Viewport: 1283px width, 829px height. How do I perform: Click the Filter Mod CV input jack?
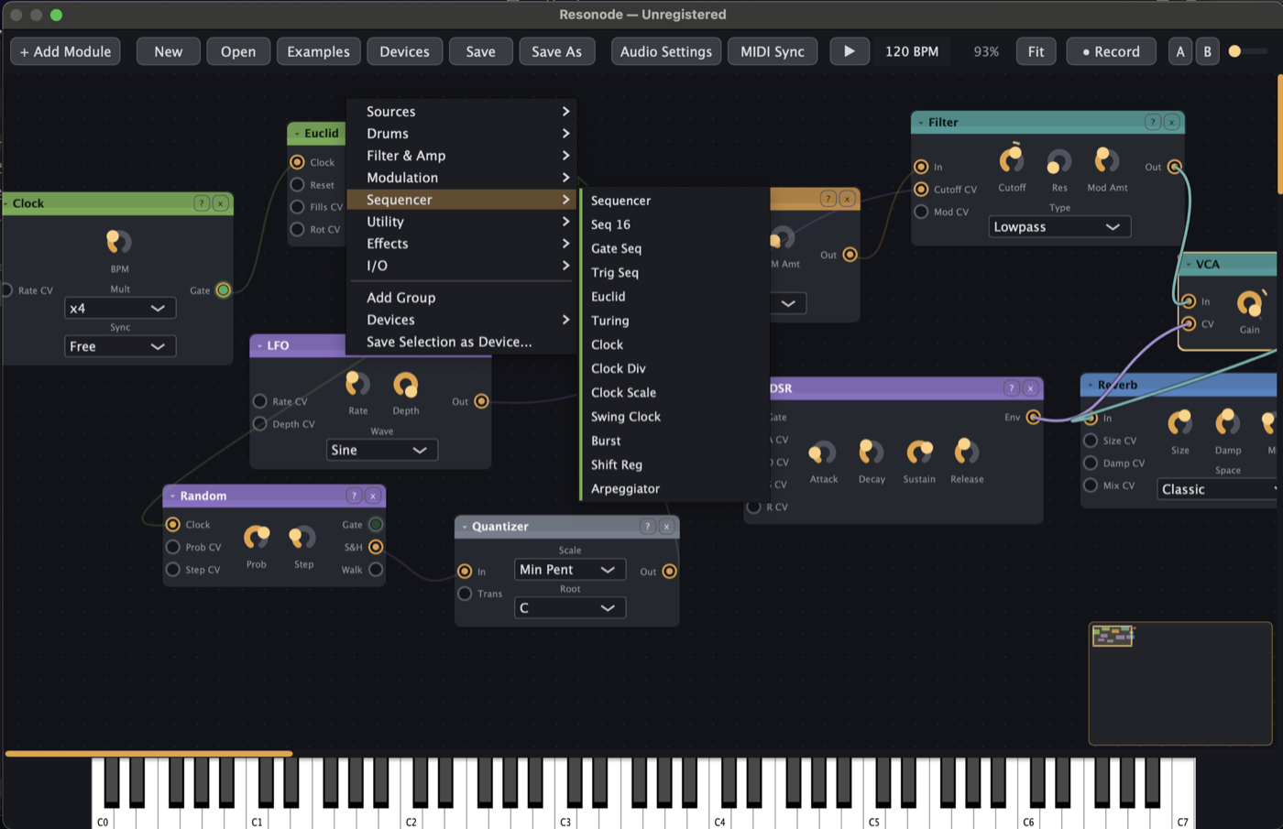[x=921, y=212]
